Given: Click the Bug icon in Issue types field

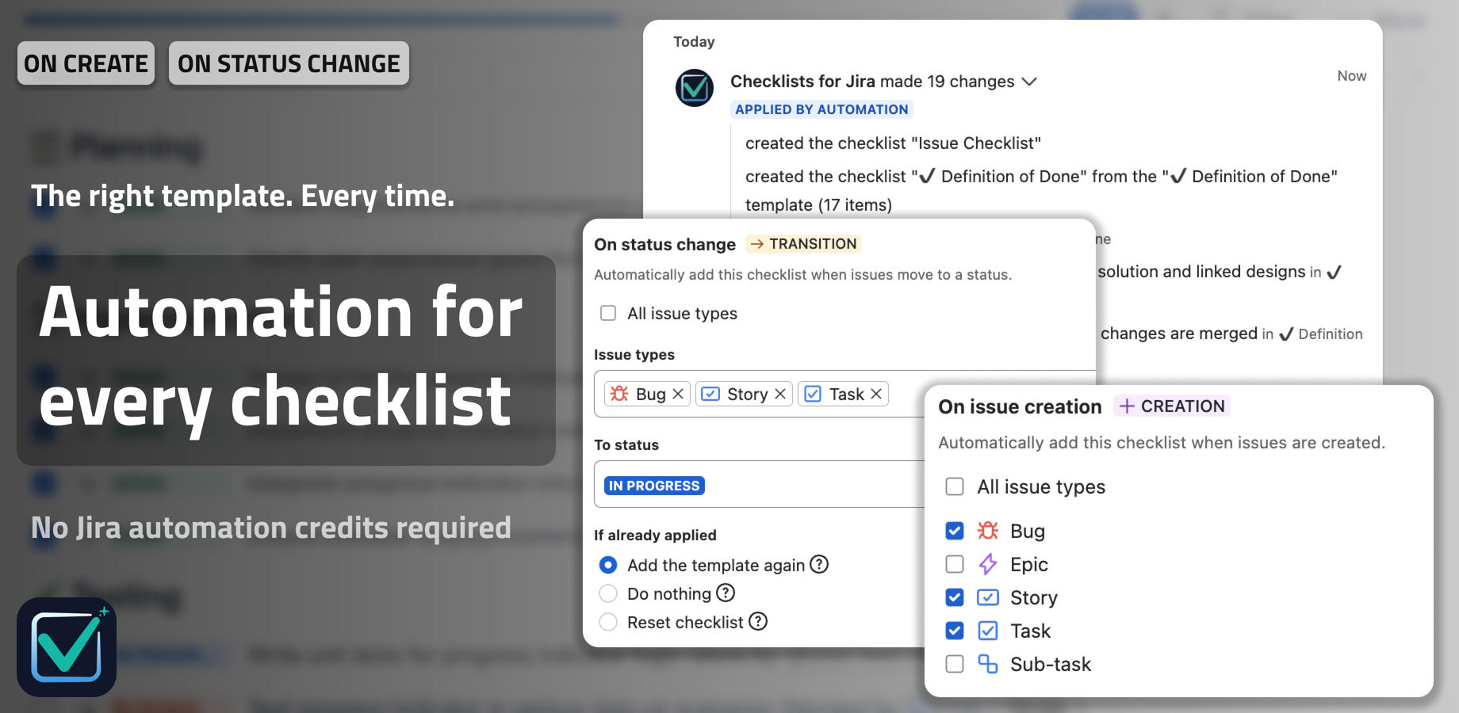Looking at the screenshot, I should coord(619,394).
